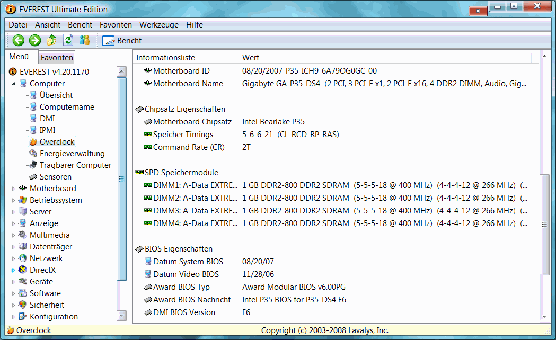Click the Motherboard icon in tree
The image size is (556, 340).
[23, 188]
